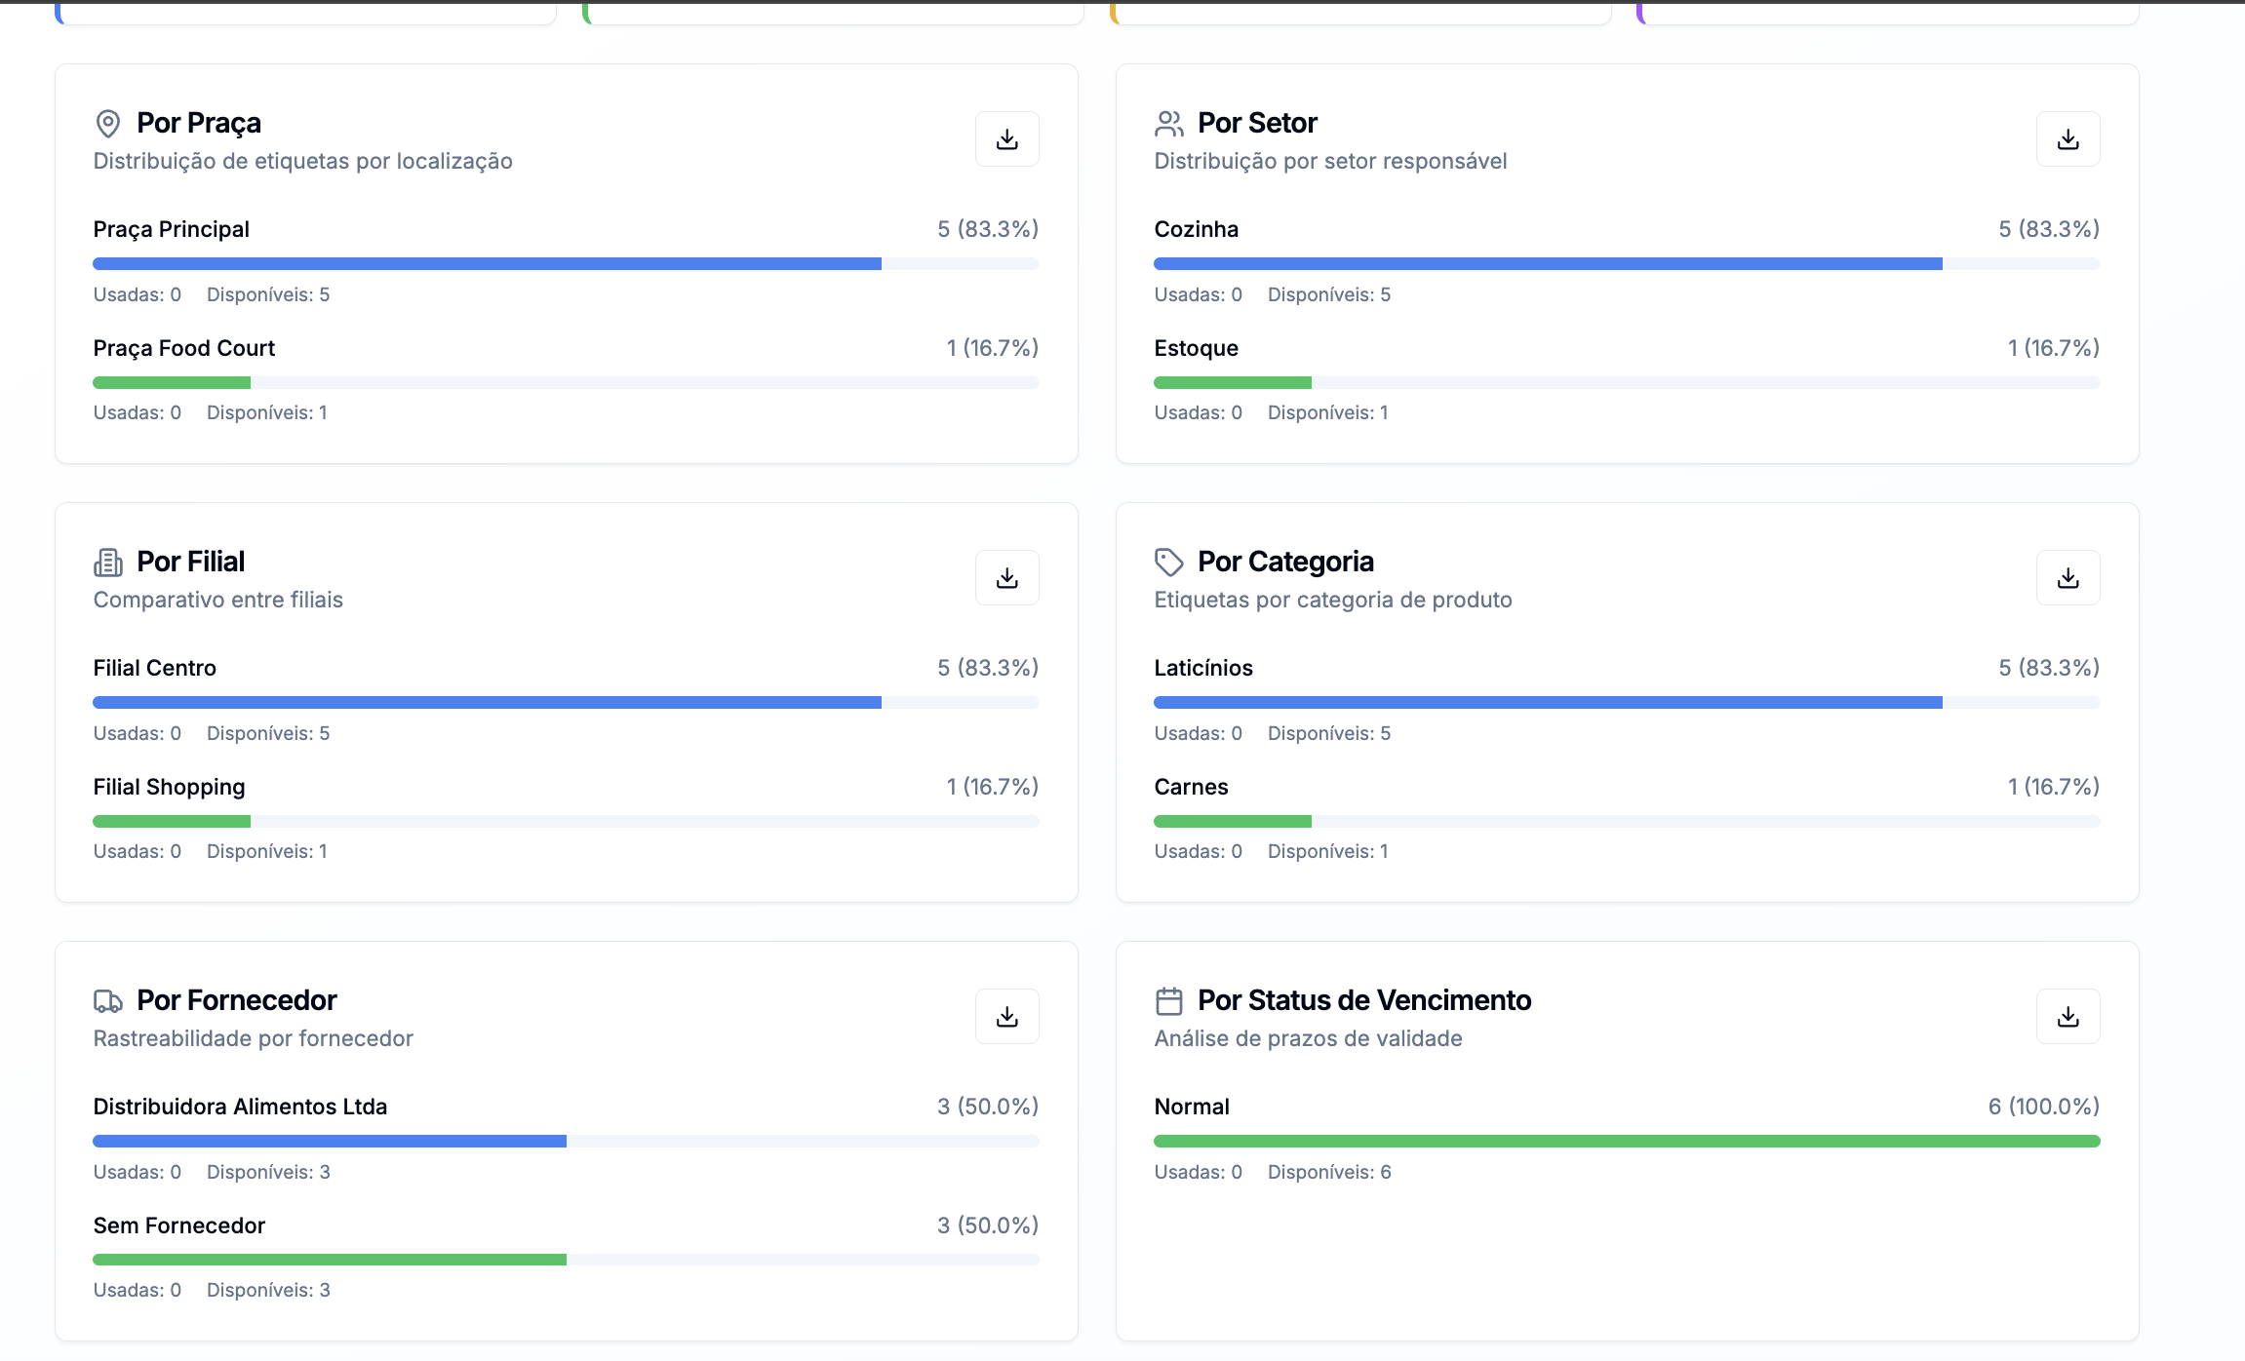
Task: Click the map pin icon beside Por Praça
Action: [x=108, y=124]
